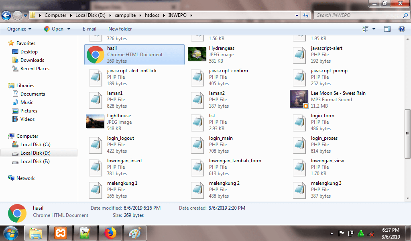The width and height of the screenshot is (411, 241).
Task: Expand the arrow after INWEPO breadcrumb
Action: pyautogui.click(x=191, y=15)
